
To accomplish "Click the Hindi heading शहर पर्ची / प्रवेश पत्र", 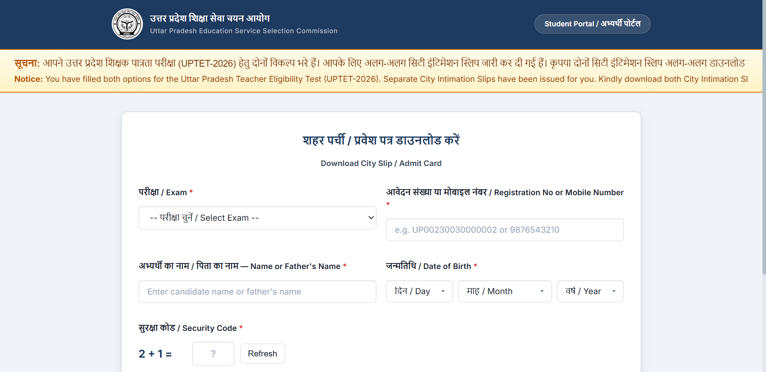I will pyautogui.click(x=381, y=140).
